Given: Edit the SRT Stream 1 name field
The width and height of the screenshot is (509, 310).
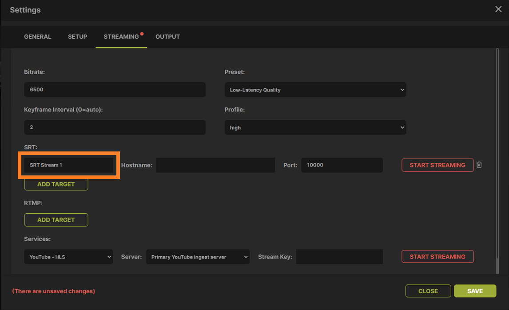Looking at the screenshot, I should pyautogui.click(x=68, y=165).
